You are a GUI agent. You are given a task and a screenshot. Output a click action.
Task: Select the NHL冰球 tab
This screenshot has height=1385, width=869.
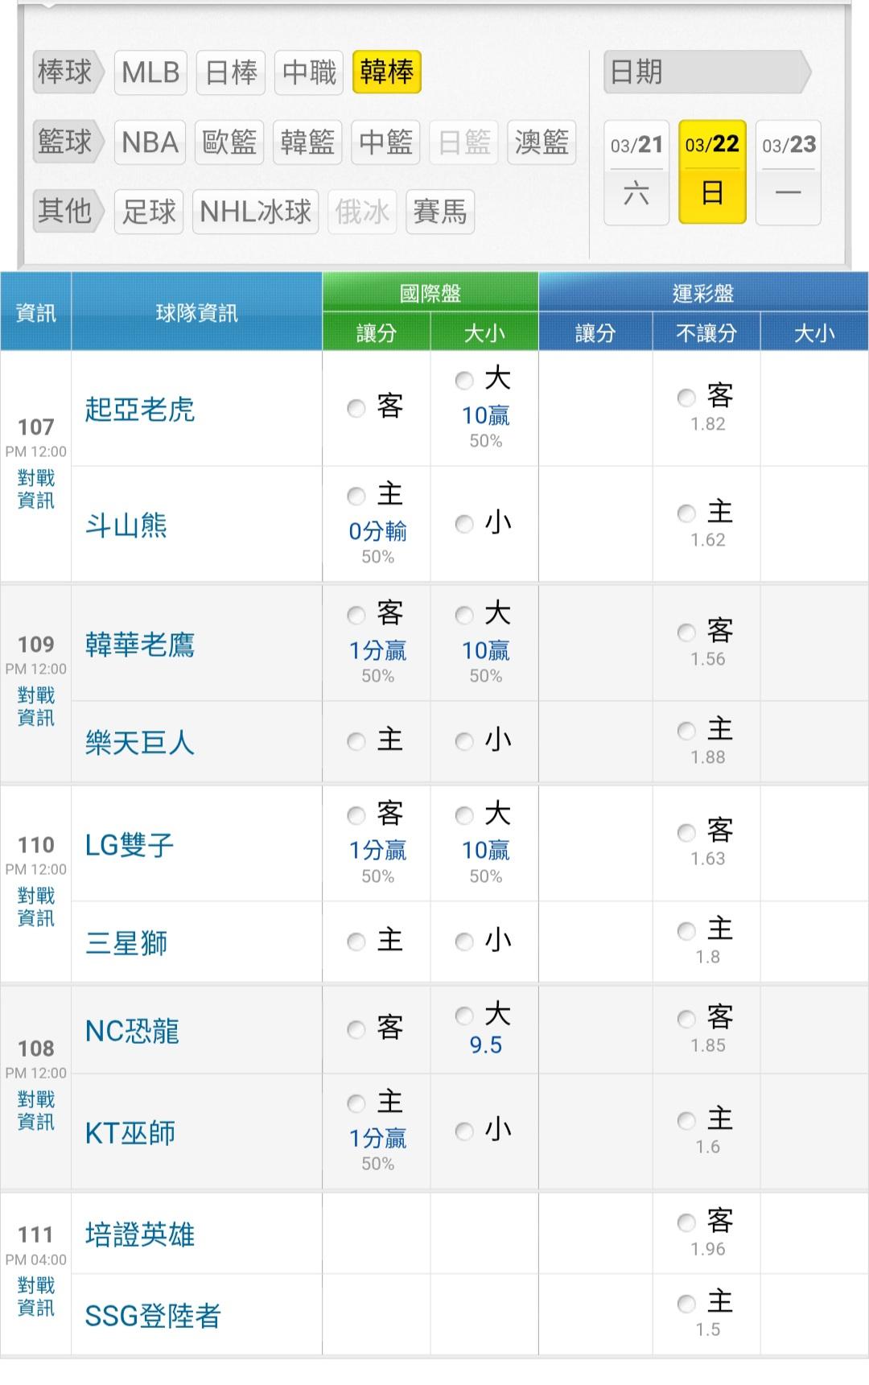(255, 212)
